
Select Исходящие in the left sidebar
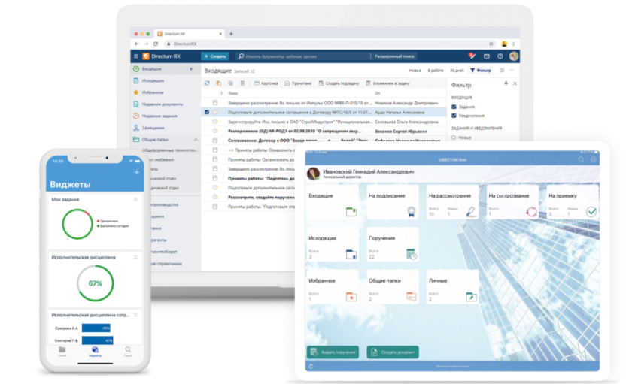click(153, 80)
